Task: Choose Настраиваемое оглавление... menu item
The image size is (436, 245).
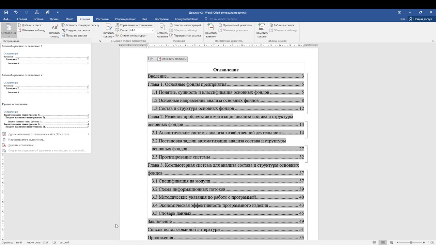Action: pyautogui.click(x=46, y=140)
